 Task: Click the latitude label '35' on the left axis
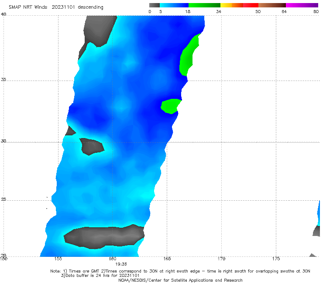(x=3, y=79)
